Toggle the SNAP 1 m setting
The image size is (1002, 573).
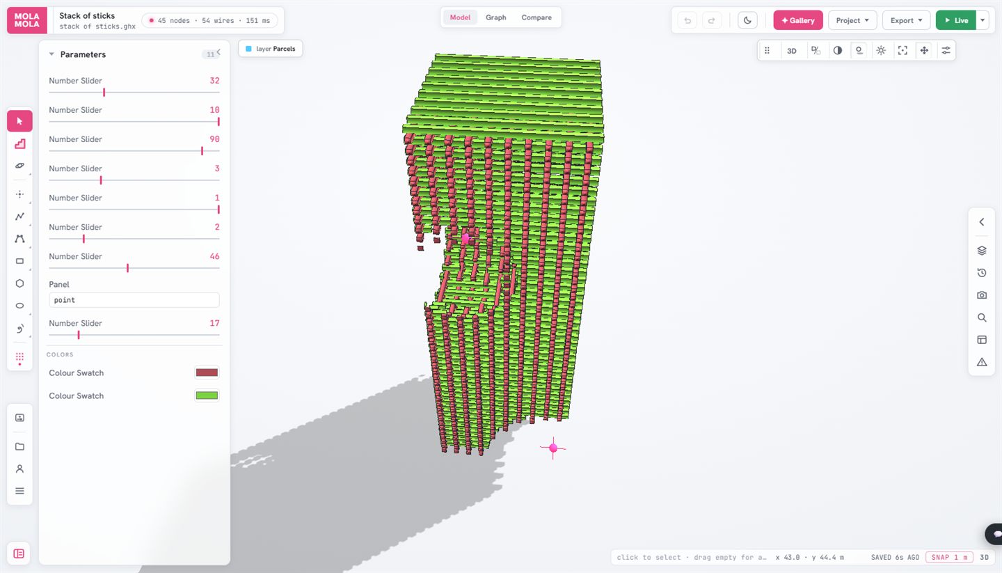pyautogui.click(x=948, y=557)
